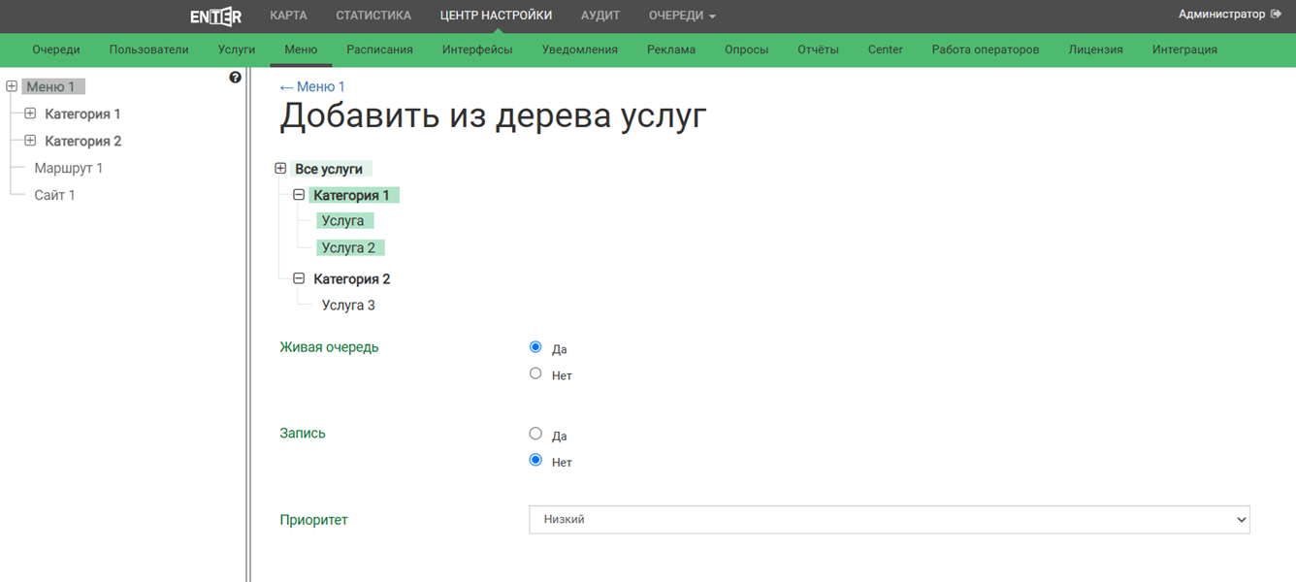
Task: Switch to Работа операторов tab
Action: [x=986, y=49]
